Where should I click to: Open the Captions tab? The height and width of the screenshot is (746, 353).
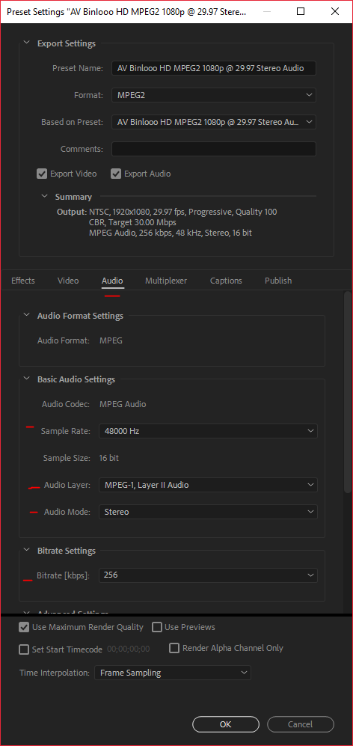(226, 281)
